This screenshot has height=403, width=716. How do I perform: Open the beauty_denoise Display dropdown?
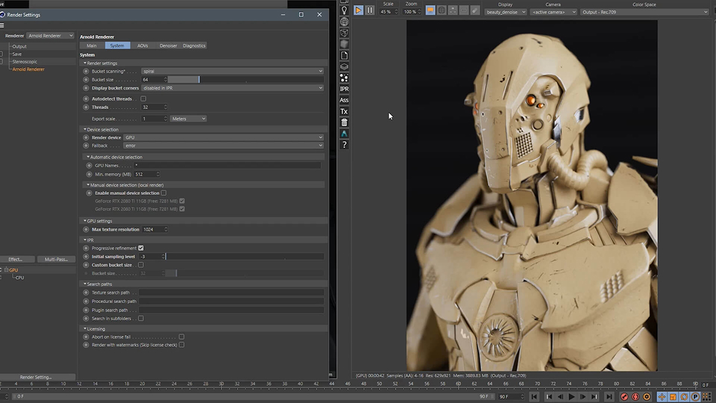[x=505, y=12]
